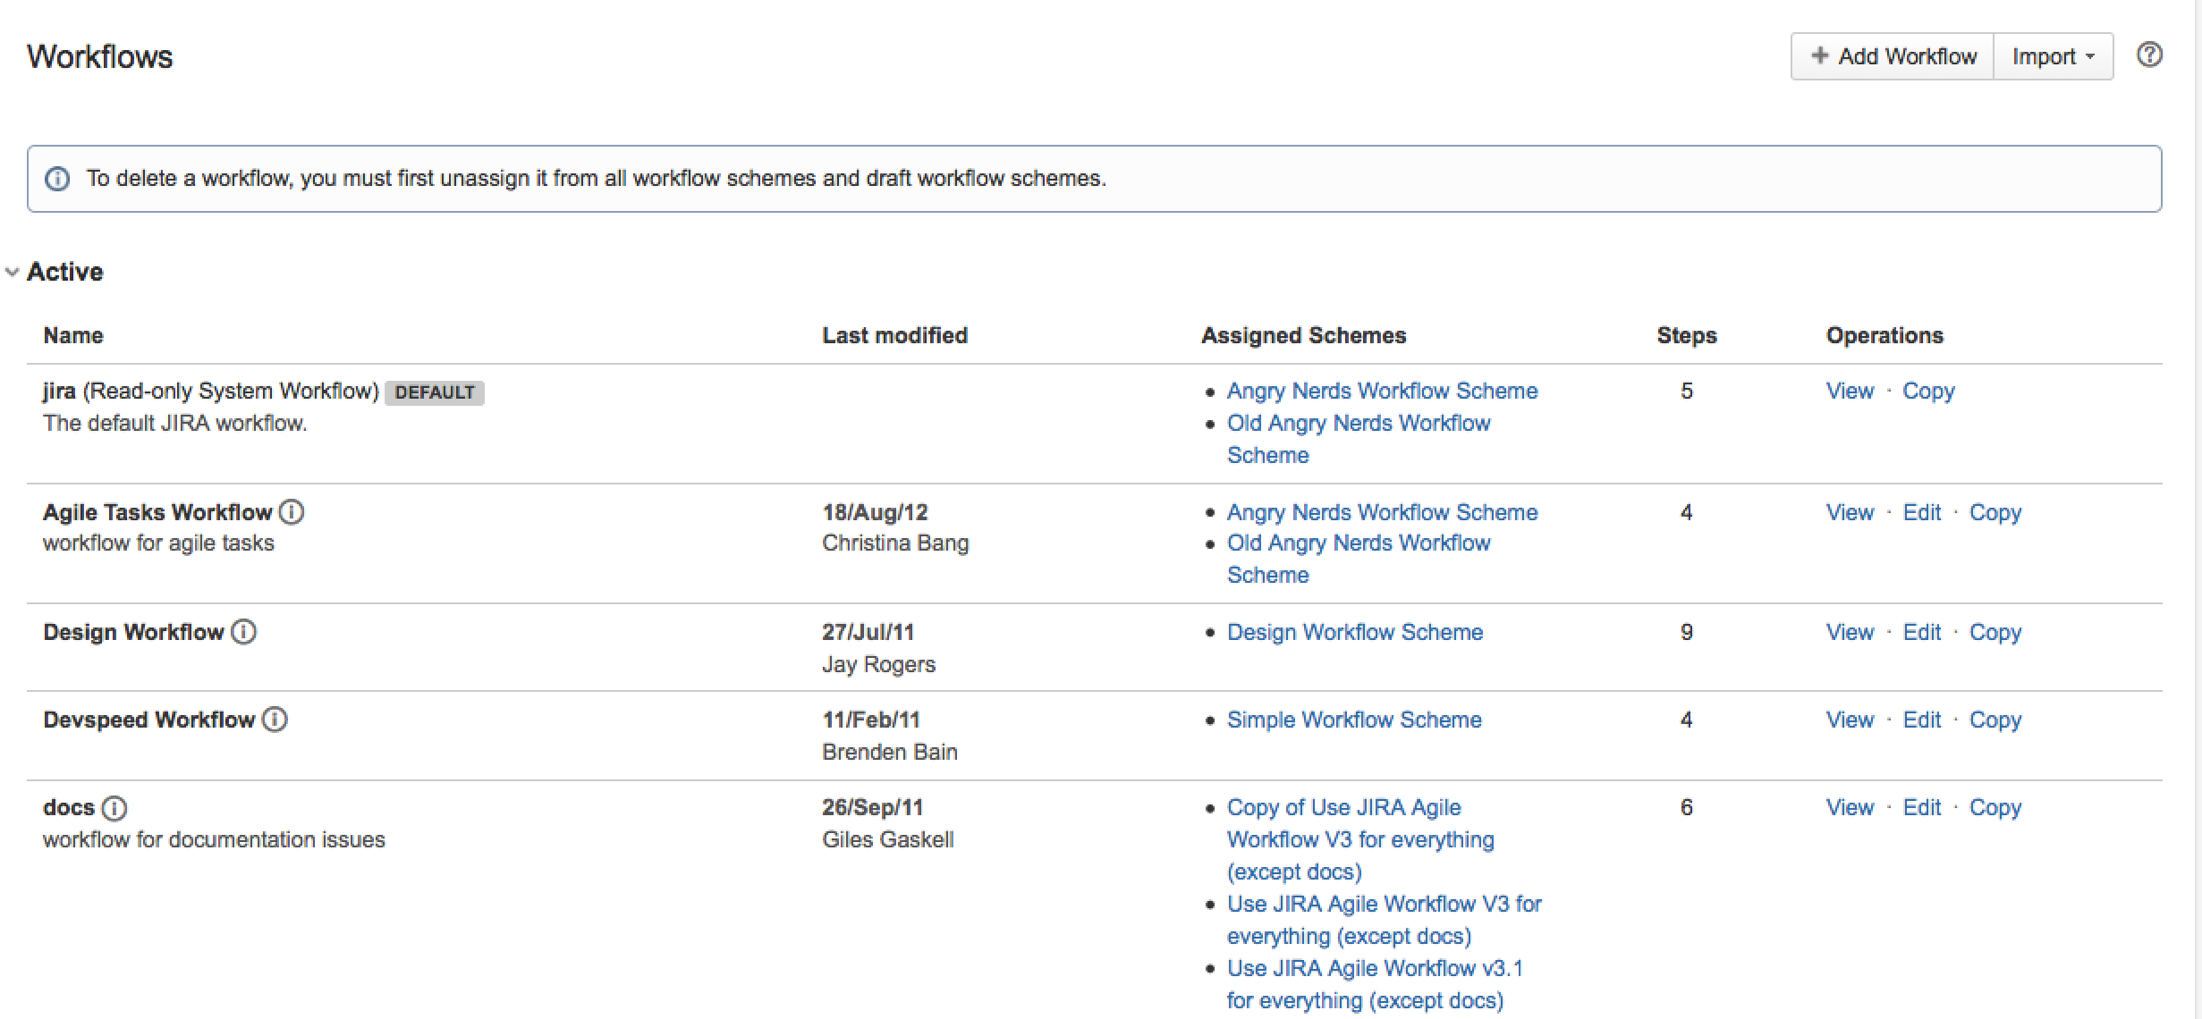View the Agile Tasks Workflow
Screen dimensions: 2202x1019
(x=1850, y=512)
